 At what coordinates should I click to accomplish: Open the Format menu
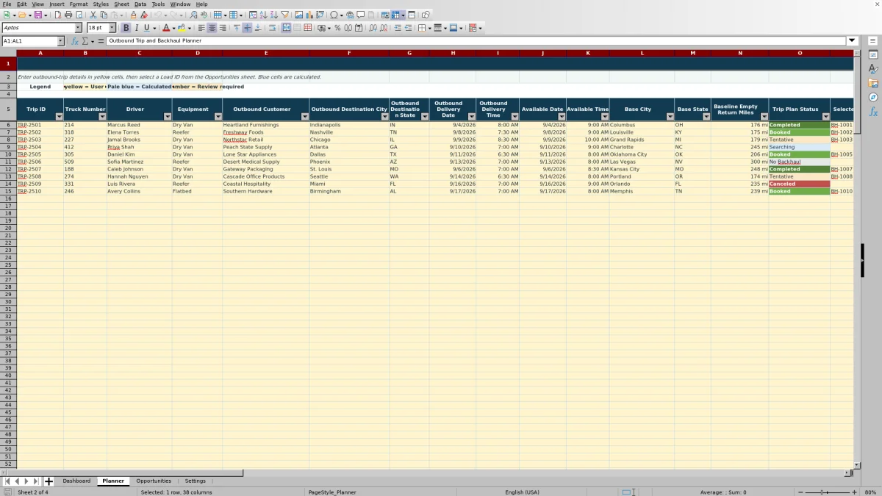[x=79, y=4]
